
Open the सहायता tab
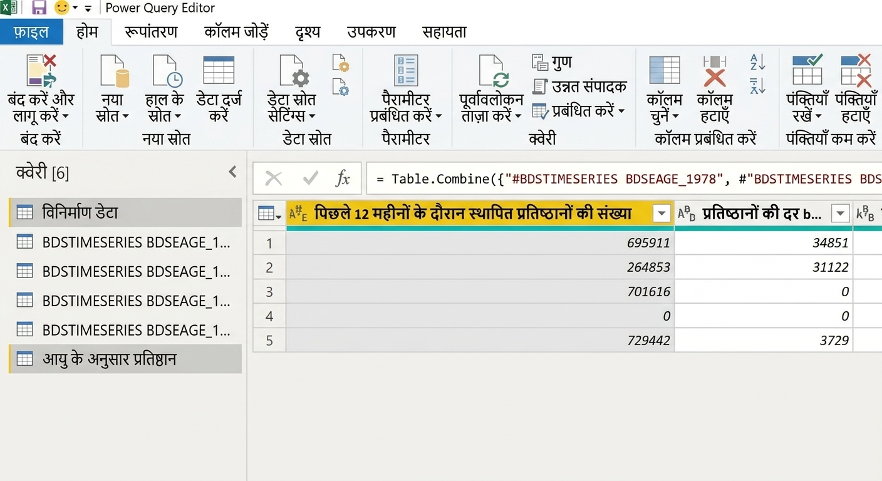point(444,32)
